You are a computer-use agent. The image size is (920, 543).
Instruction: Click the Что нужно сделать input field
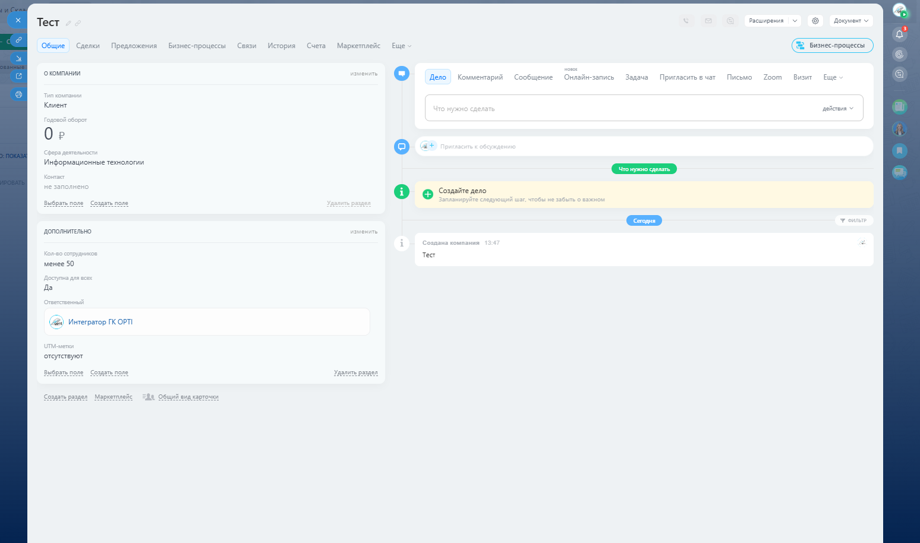[x=618, y=109]
